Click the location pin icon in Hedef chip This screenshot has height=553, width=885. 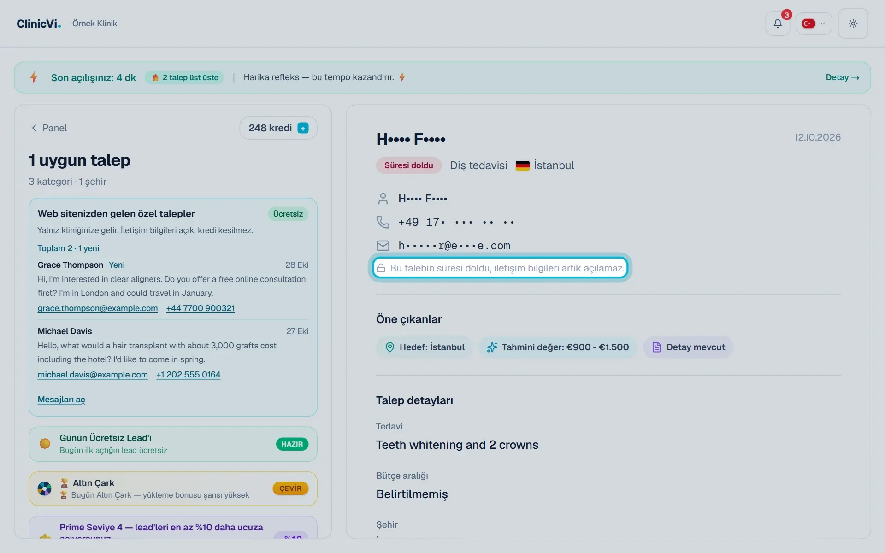[390, 347]
